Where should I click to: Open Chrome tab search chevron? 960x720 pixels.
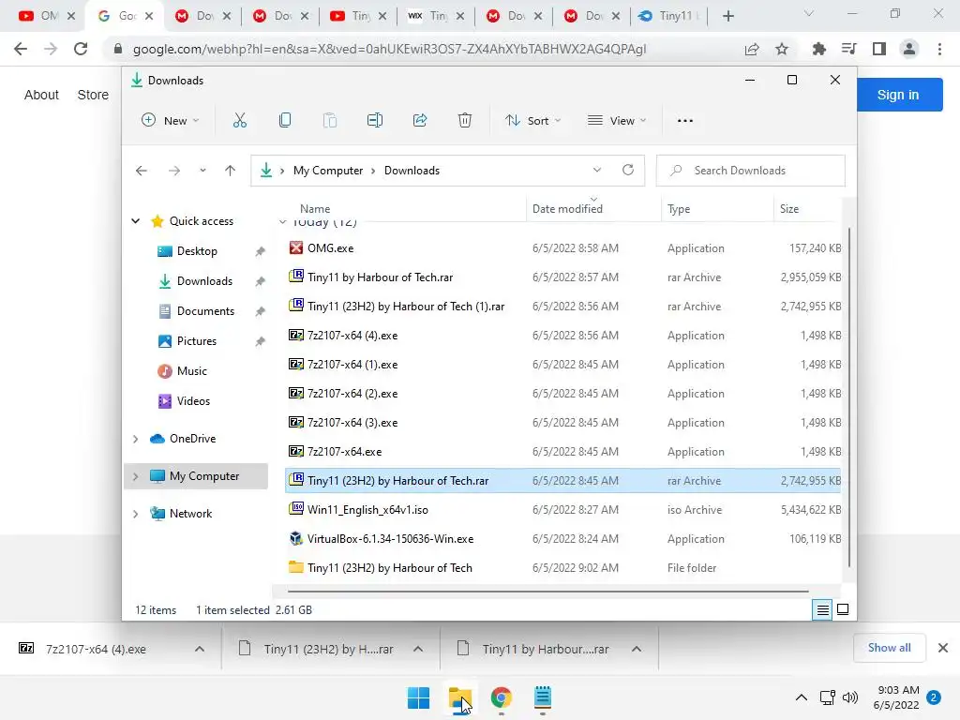[x=809, y=13]
